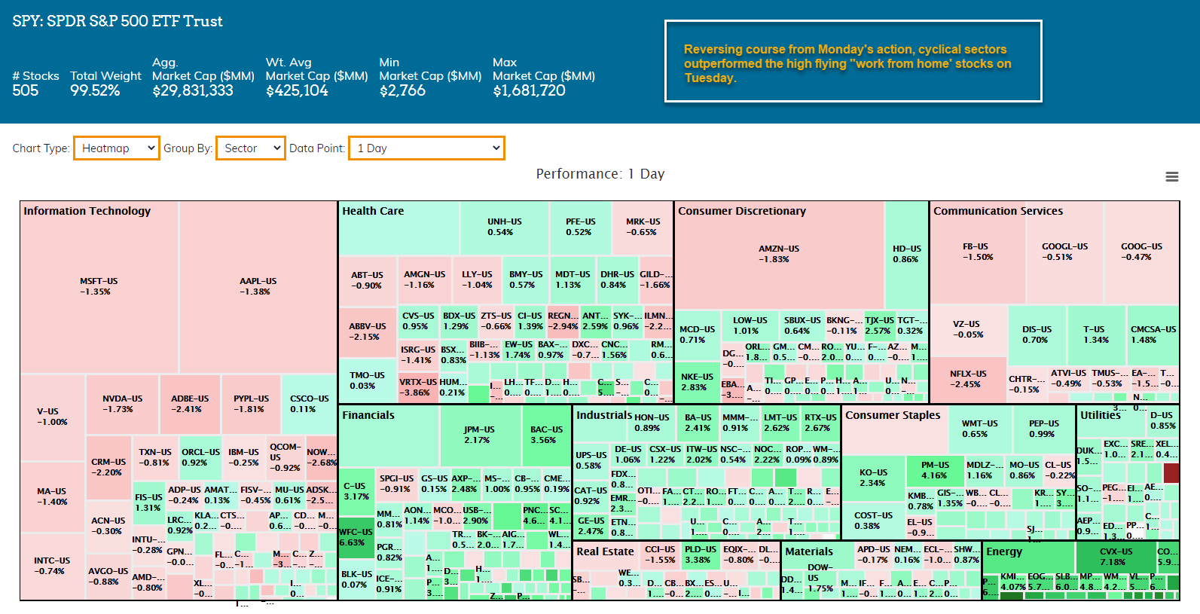Select the LOW-US 1.01% tile
Image resolution: width=1200 pixels, height=614 pixels.
(x=750, y=326)
